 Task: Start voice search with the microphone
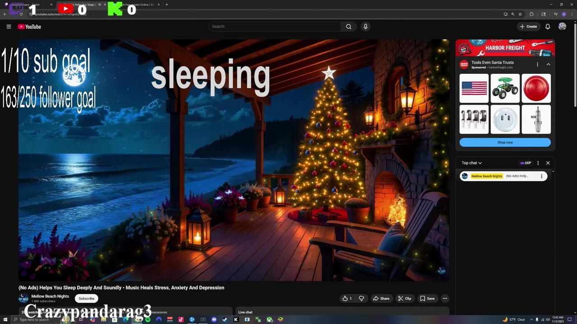coord(366,27)
